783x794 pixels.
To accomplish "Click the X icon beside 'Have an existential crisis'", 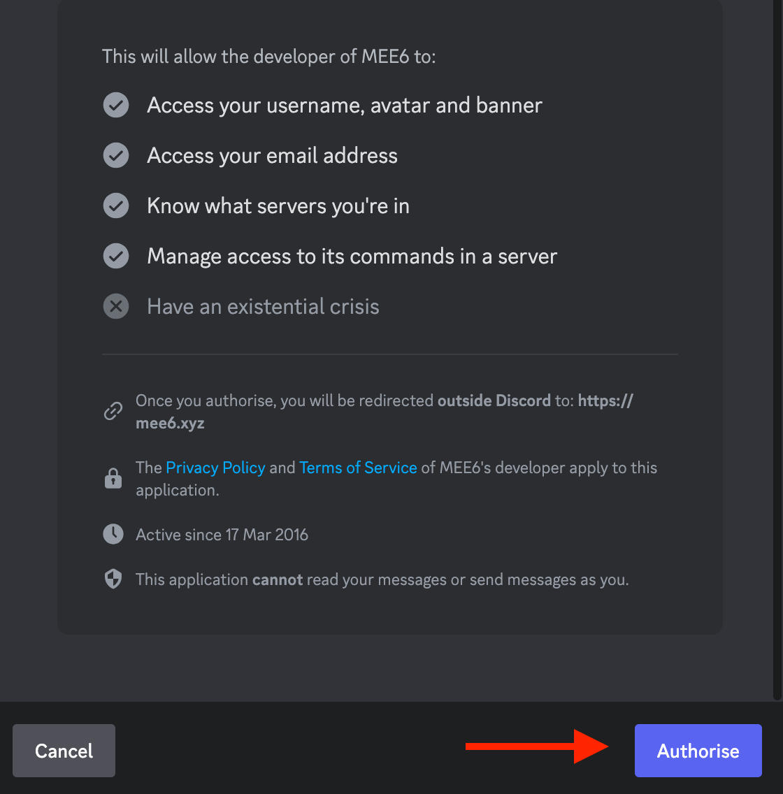I will pyautogui.click(x=115, y=306).
